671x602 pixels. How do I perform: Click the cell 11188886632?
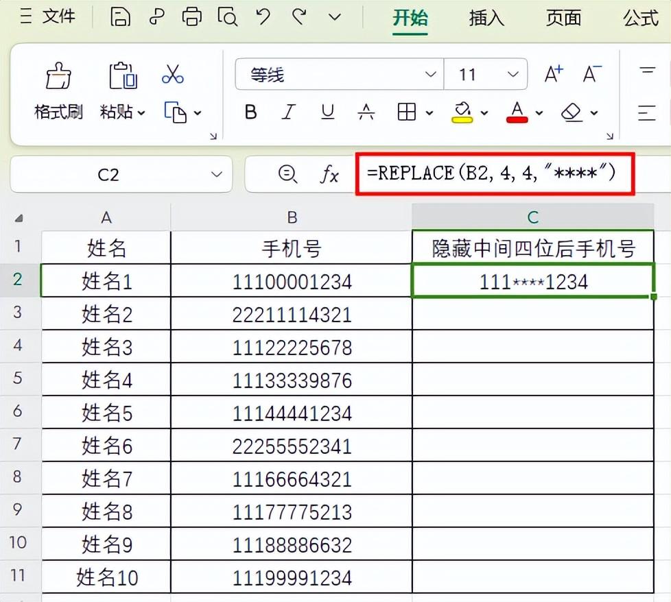[292, 544]
